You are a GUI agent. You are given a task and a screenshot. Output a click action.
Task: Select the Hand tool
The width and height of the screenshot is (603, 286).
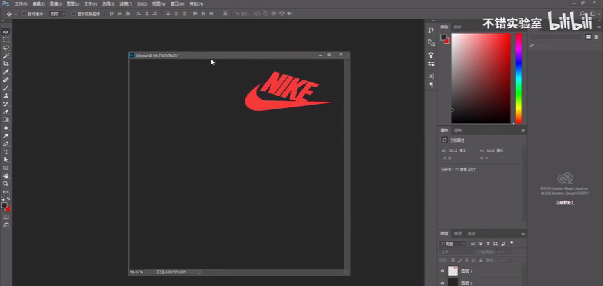pos(6,176)
